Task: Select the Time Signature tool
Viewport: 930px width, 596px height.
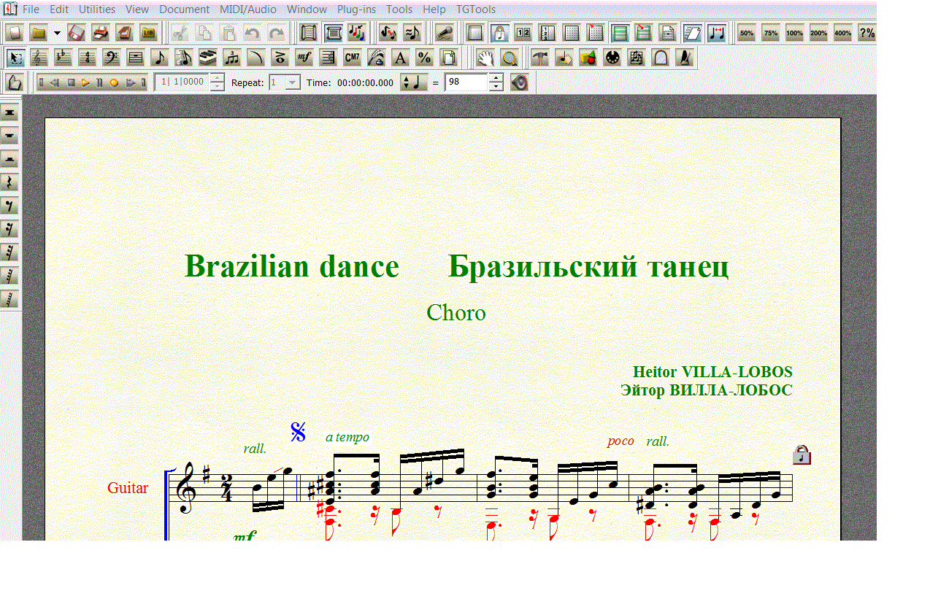Action: pyautogui.click(x=88, y=58)
